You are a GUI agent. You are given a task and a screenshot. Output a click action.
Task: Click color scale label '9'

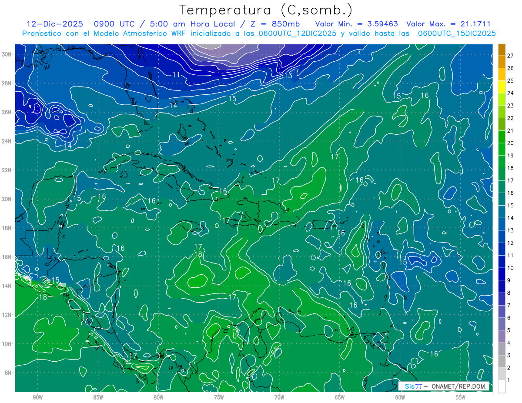[x=509, y=280]
